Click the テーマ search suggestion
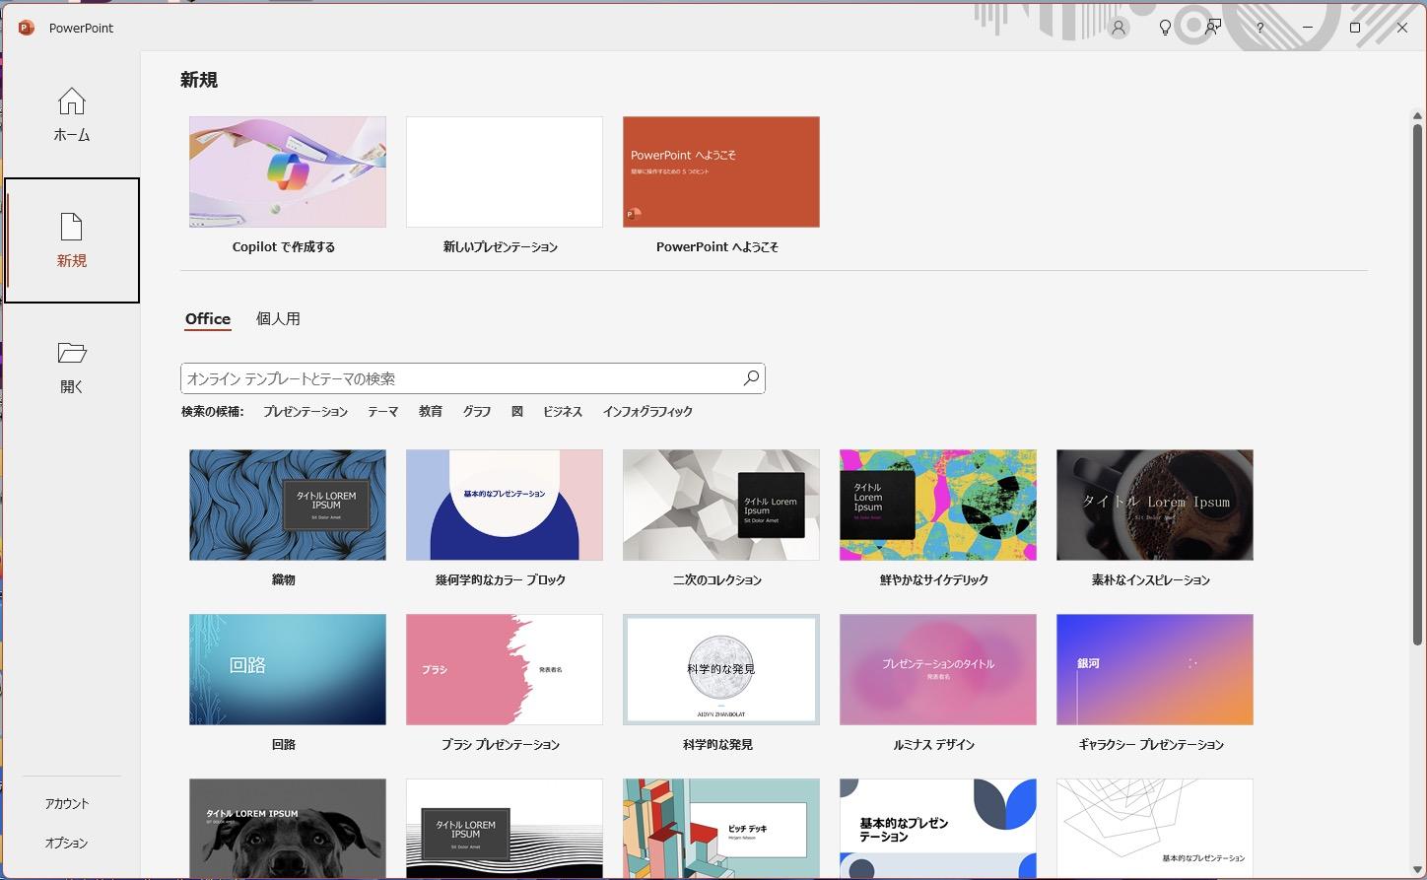Screen dimensions: 1427x880 tap(382, 412)
